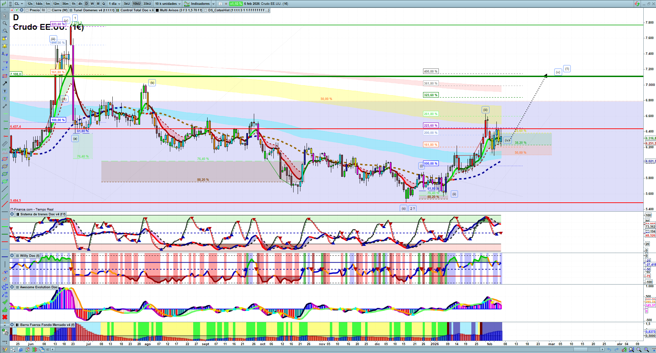Click the scrollbar left arrow
656x353 pixels.
[x=53, y=350]
